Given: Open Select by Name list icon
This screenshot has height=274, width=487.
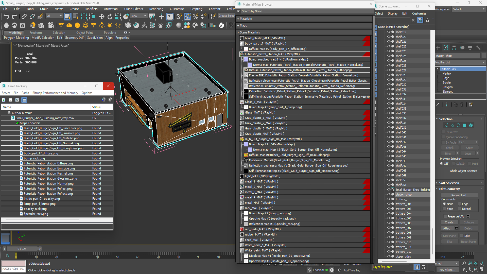Looking at the screenshot, I should (76, 17).
